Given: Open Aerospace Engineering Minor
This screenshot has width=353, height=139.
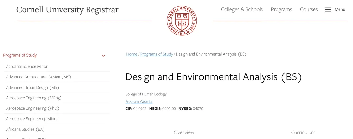Looking at the screenshot, I should [32, 119].
